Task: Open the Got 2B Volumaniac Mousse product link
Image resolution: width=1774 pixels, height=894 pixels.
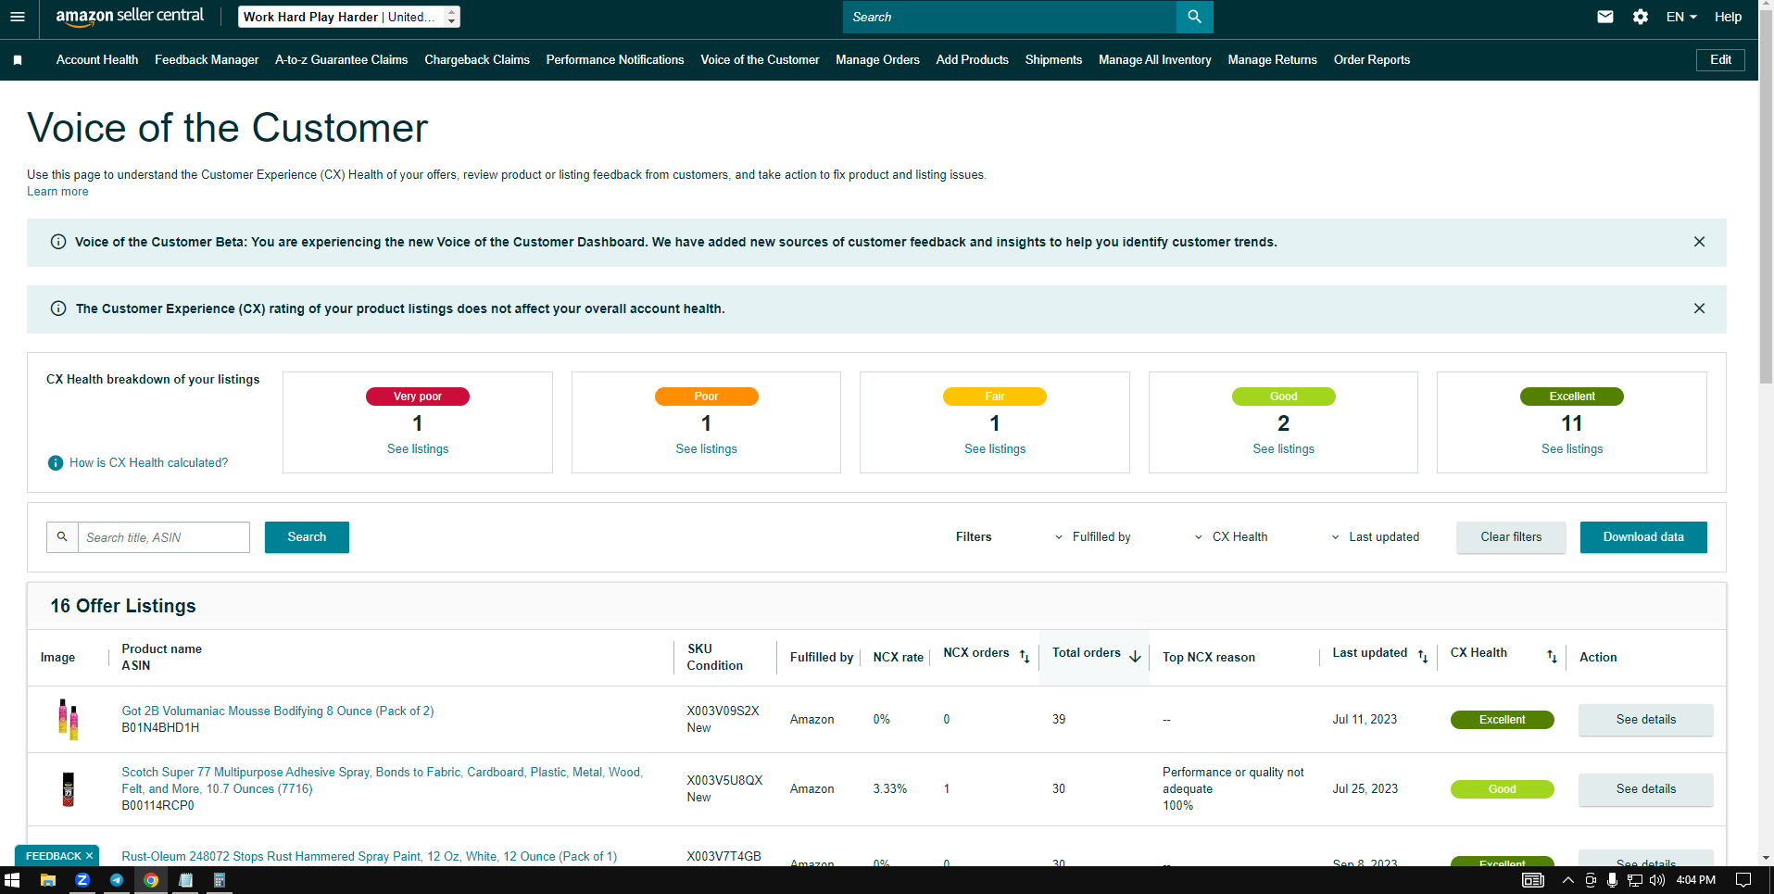Action: pyautogui.click(x=278, y=711)
